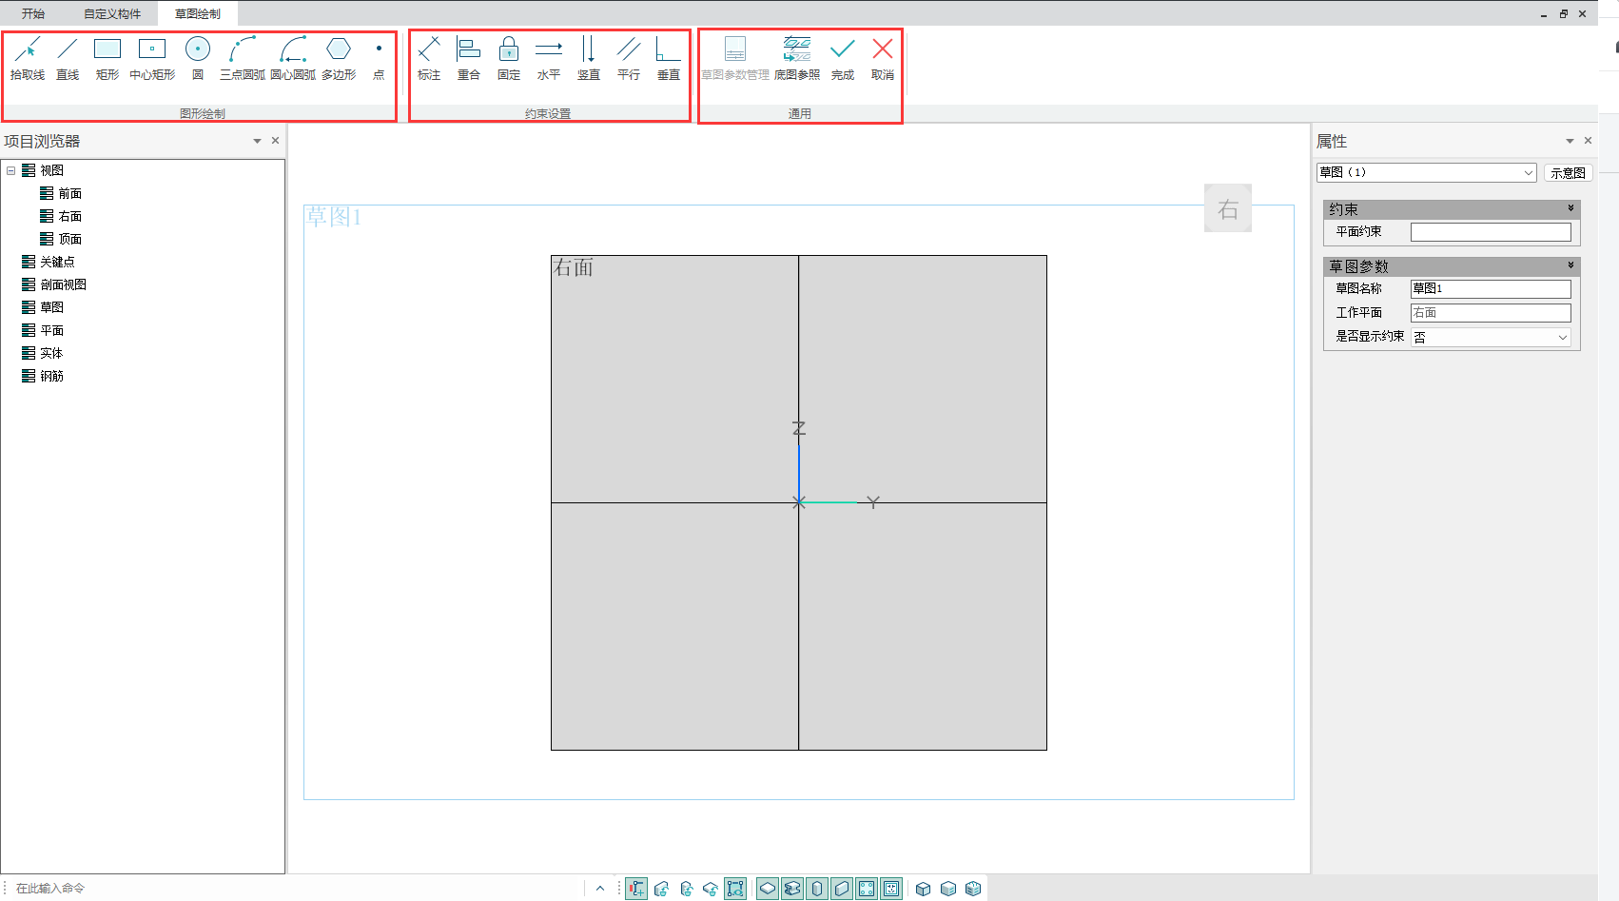The image size is (1619, 901).
Task: Apply the 重合 coincident constraint
Action: click(469, 58)
